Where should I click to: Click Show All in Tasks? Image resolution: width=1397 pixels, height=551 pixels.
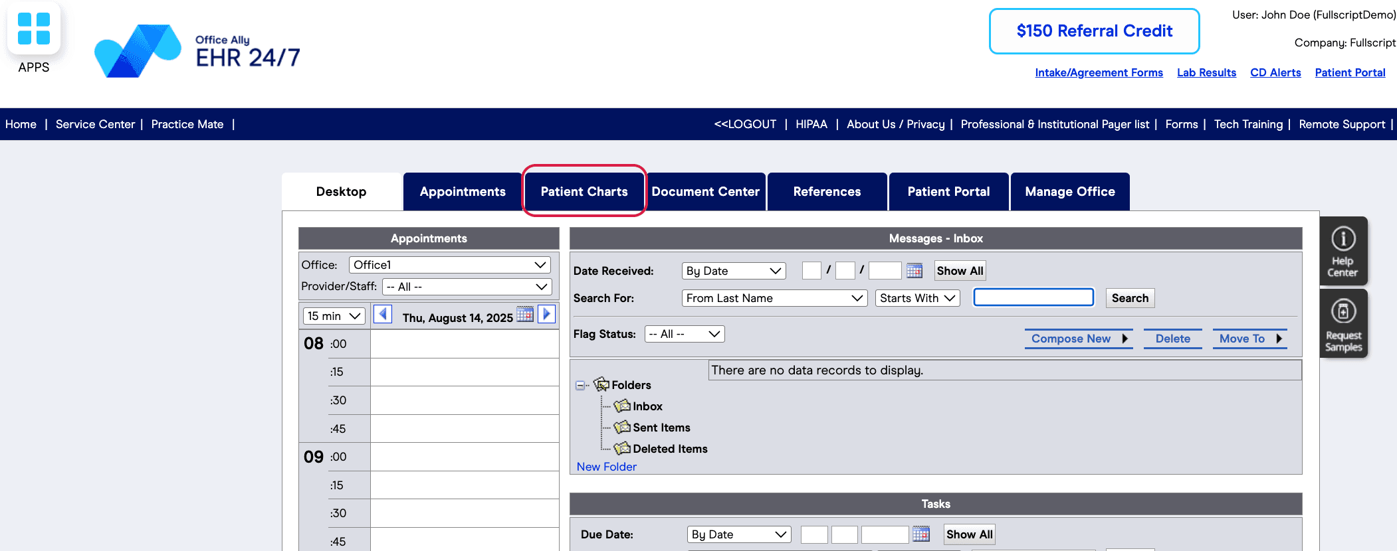coord(970,534)
